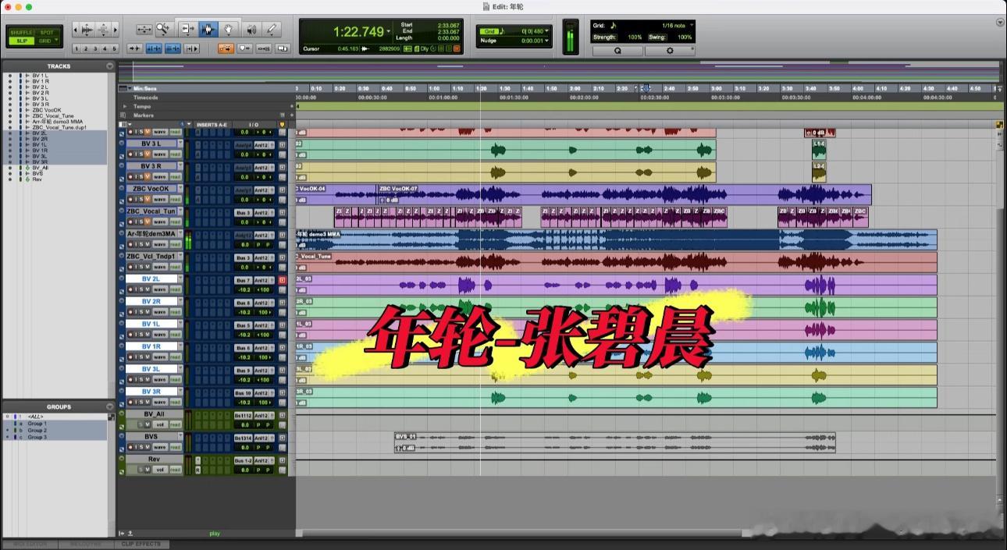Mute the BV 2L track
1007x550 pixels.
coord(148,289)
